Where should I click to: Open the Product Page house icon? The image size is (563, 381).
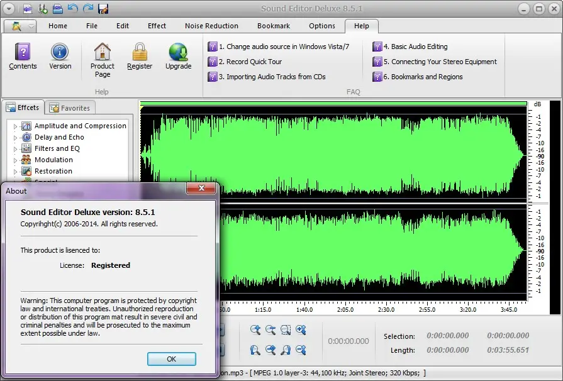click(103, 52)
